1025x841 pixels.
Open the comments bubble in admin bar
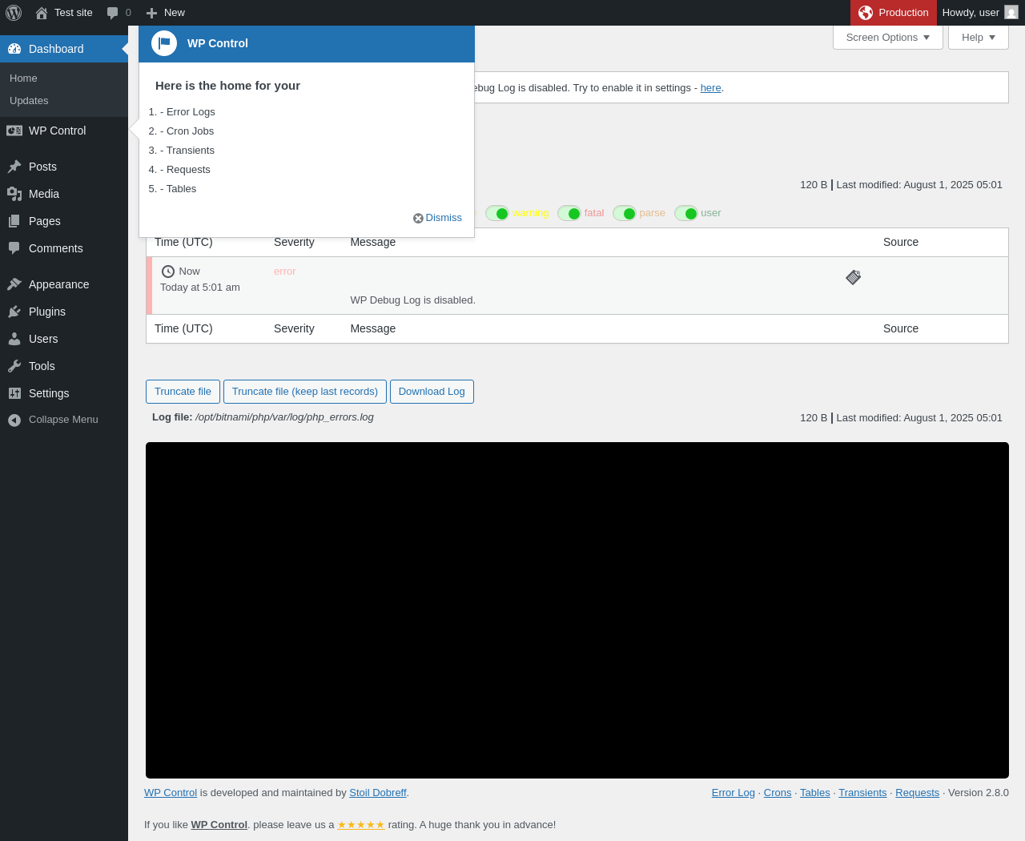pos(119,13)
